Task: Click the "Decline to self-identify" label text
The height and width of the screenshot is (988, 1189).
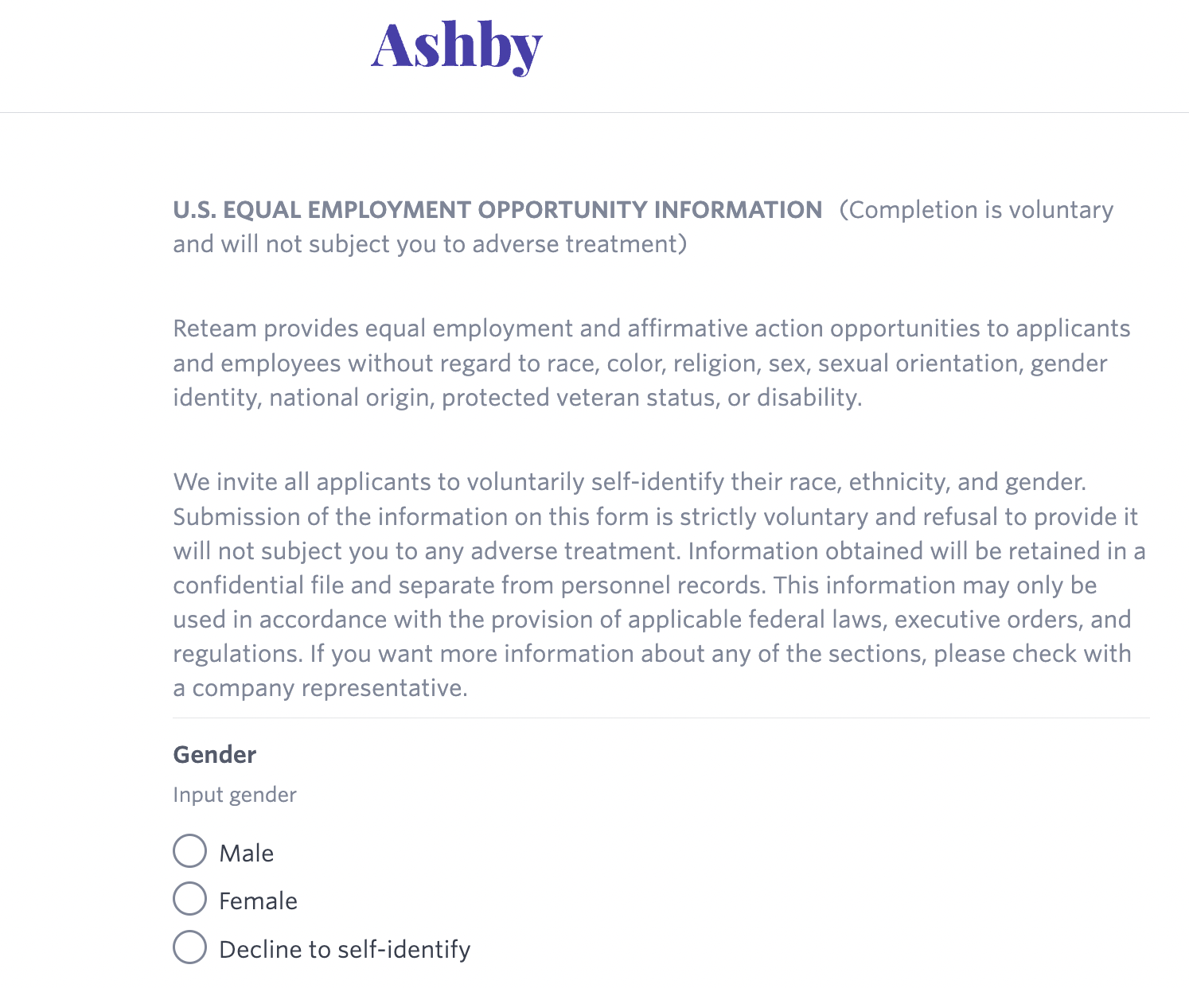Action: (x=345, y=950)
